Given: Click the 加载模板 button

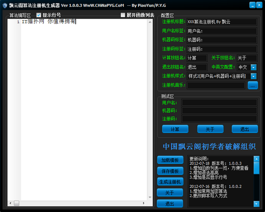Looking at the screenshot, I should [170, 160].
